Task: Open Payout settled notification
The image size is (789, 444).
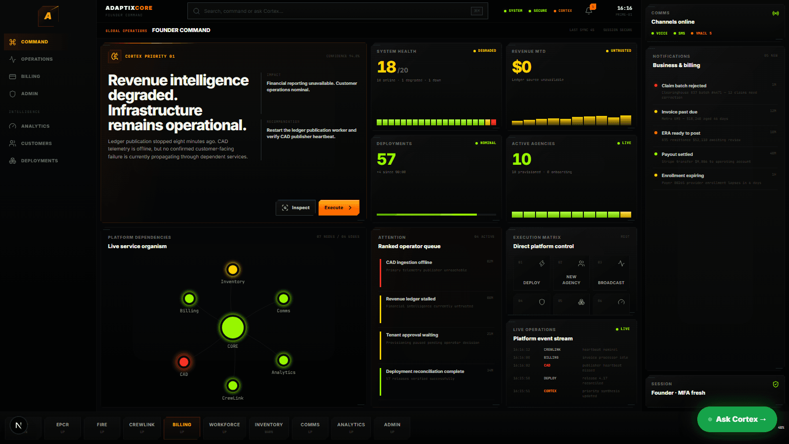Action: point(715,157)
